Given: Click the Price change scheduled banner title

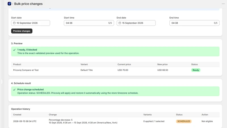Looking at the screenshot, I should coord(30,90).
